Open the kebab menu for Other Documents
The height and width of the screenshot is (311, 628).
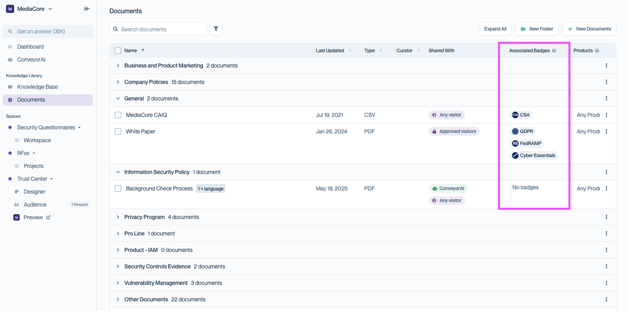tap(606, 299)
